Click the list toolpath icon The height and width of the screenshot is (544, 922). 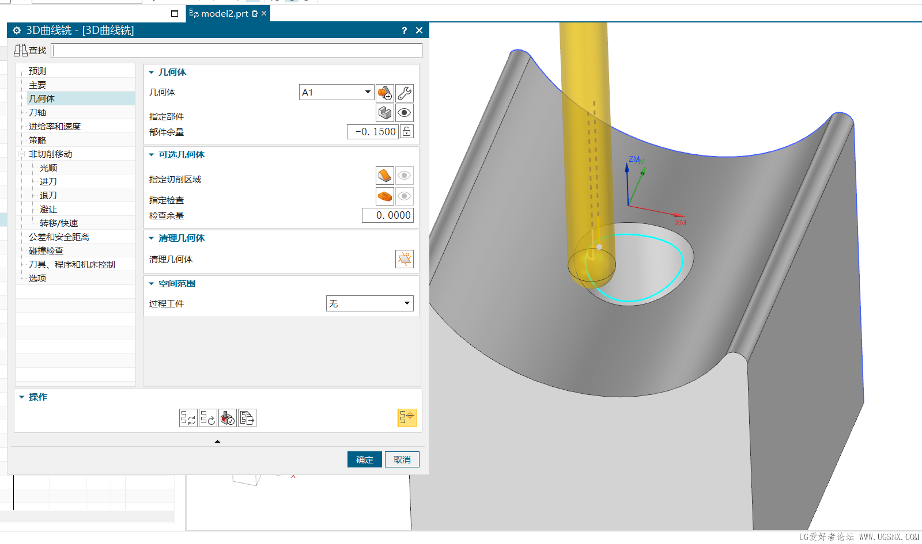click(247, 418)
